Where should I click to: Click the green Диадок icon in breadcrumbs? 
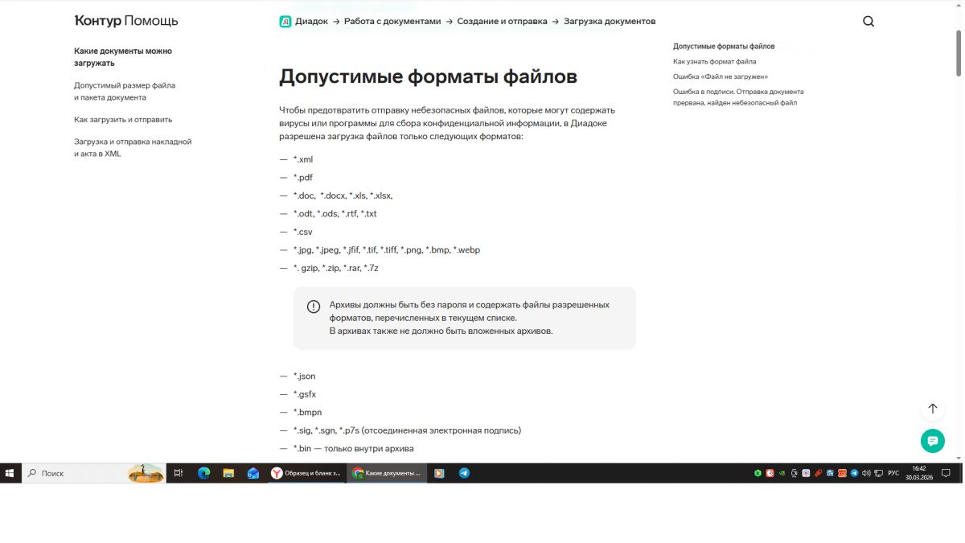point(285,22)
